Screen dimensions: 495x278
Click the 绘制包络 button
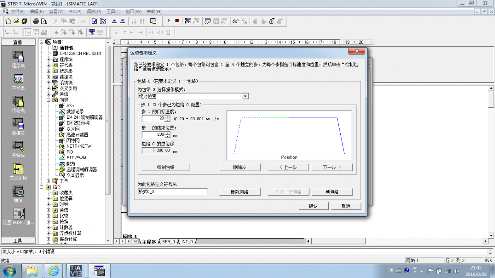(166, 167)
